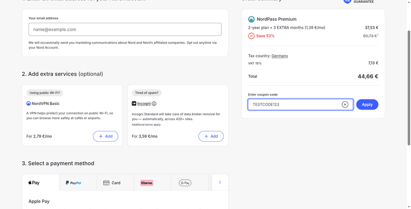Viewport: 411px width, 209px height.
Task: Open the Incogni info icon
Action: click(154, 104)
